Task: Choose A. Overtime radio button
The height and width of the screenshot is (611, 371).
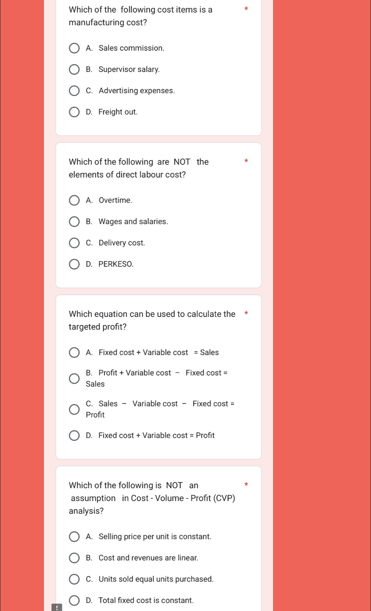Action: pos(74,201)
